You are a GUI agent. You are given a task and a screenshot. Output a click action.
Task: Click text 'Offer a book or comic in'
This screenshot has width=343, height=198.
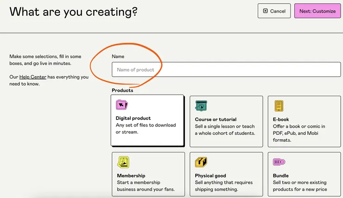(299, 126)
